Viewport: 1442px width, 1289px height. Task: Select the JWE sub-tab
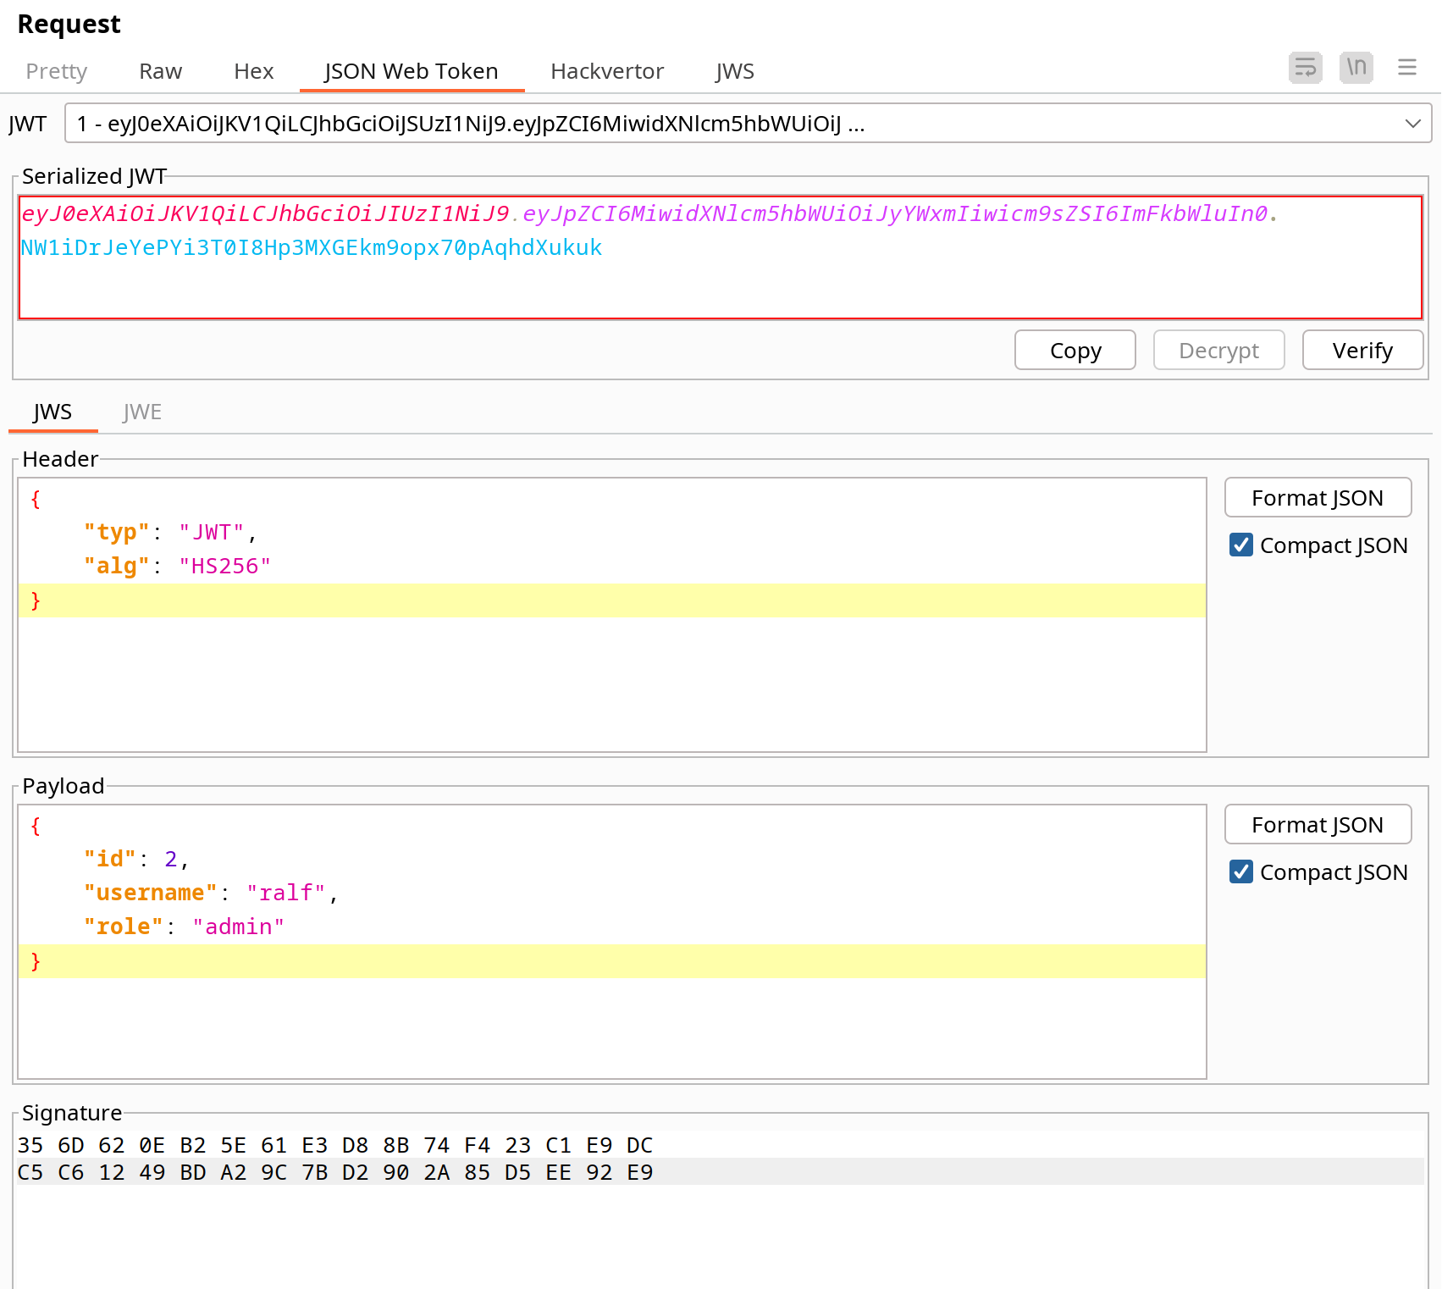point(142,412)
